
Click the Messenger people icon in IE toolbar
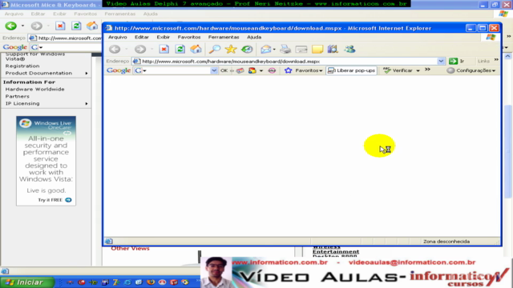pyautogui.click(x=349, y=50)
